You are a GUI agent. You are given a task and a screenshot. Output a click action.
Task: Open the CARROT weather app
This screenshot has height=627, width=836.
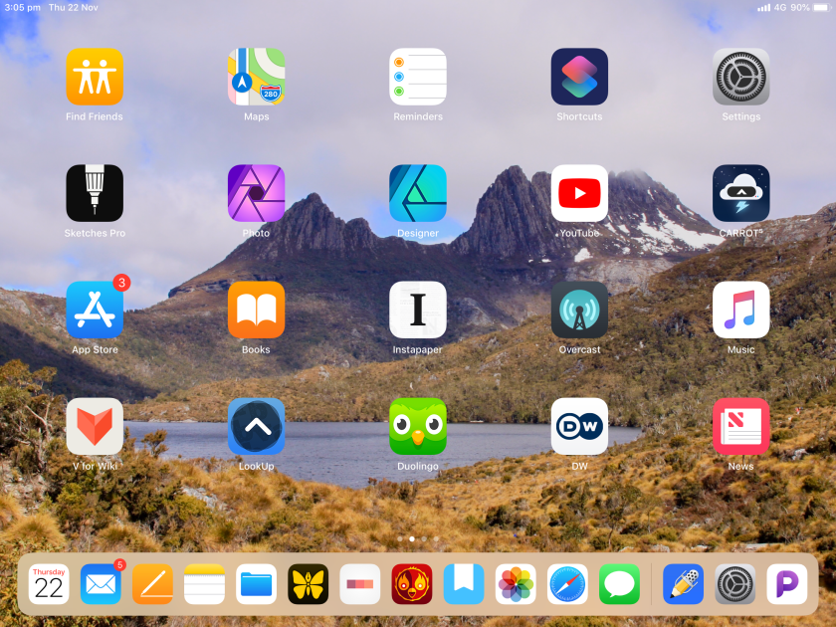click(741, 193)
